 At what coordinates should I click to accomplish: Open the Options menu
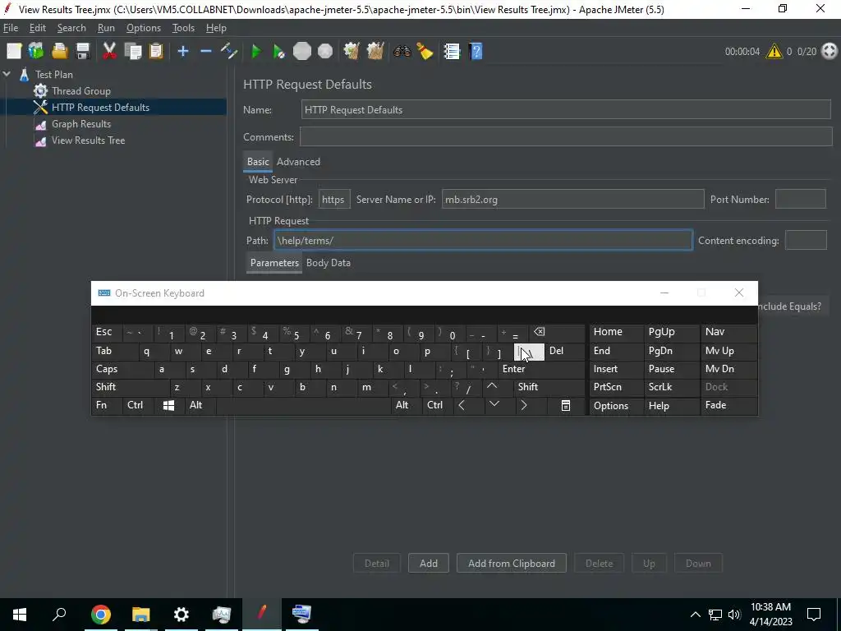pyautogui.click(x=143, y=28)
